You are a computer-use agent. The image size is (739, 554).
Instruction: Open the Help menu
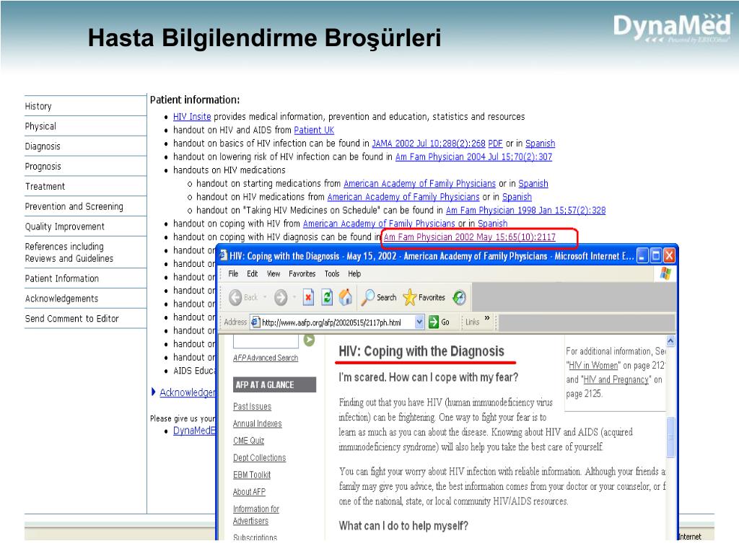pyautogui.click(x=354, y=273)
